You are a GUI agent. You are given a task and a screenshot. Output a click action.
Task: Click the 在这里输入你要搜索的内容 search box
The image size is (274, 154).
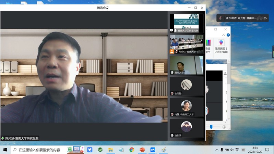point(39,150)
